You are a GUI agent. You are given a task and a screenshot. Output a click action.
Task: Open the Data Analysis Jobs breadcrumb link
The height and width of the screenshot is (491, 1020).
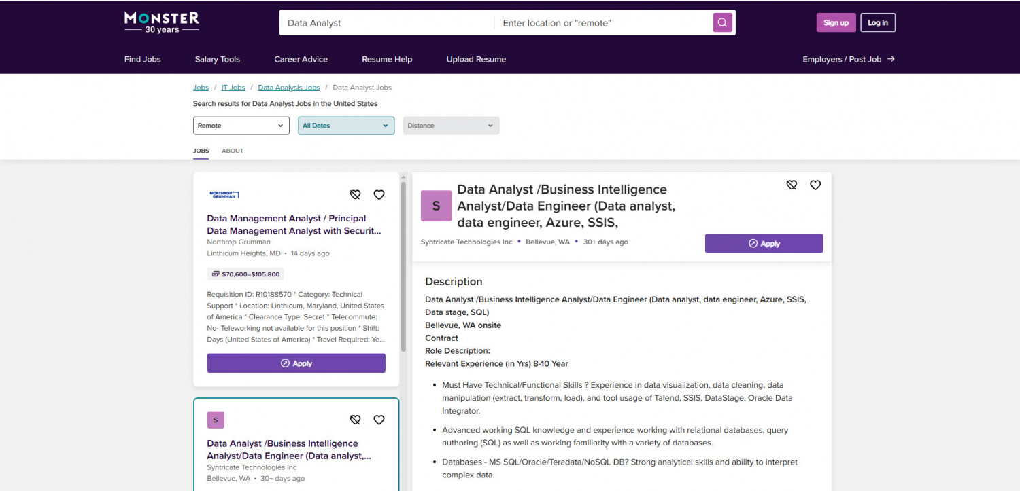pyautogui.click(x=289, y=88)
